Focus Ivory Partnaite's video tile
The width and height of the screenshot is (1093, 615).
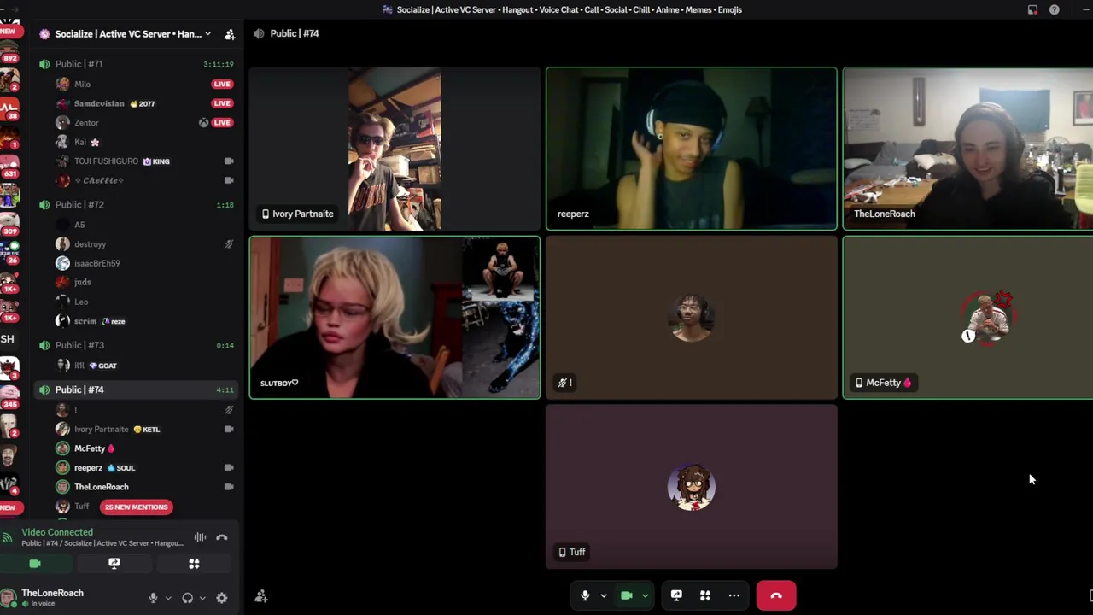coord(395,149)
